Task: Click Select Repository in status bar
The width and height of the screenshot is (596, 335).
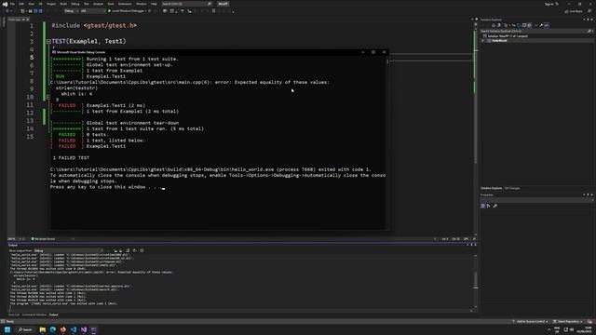Action: (568, 321)
